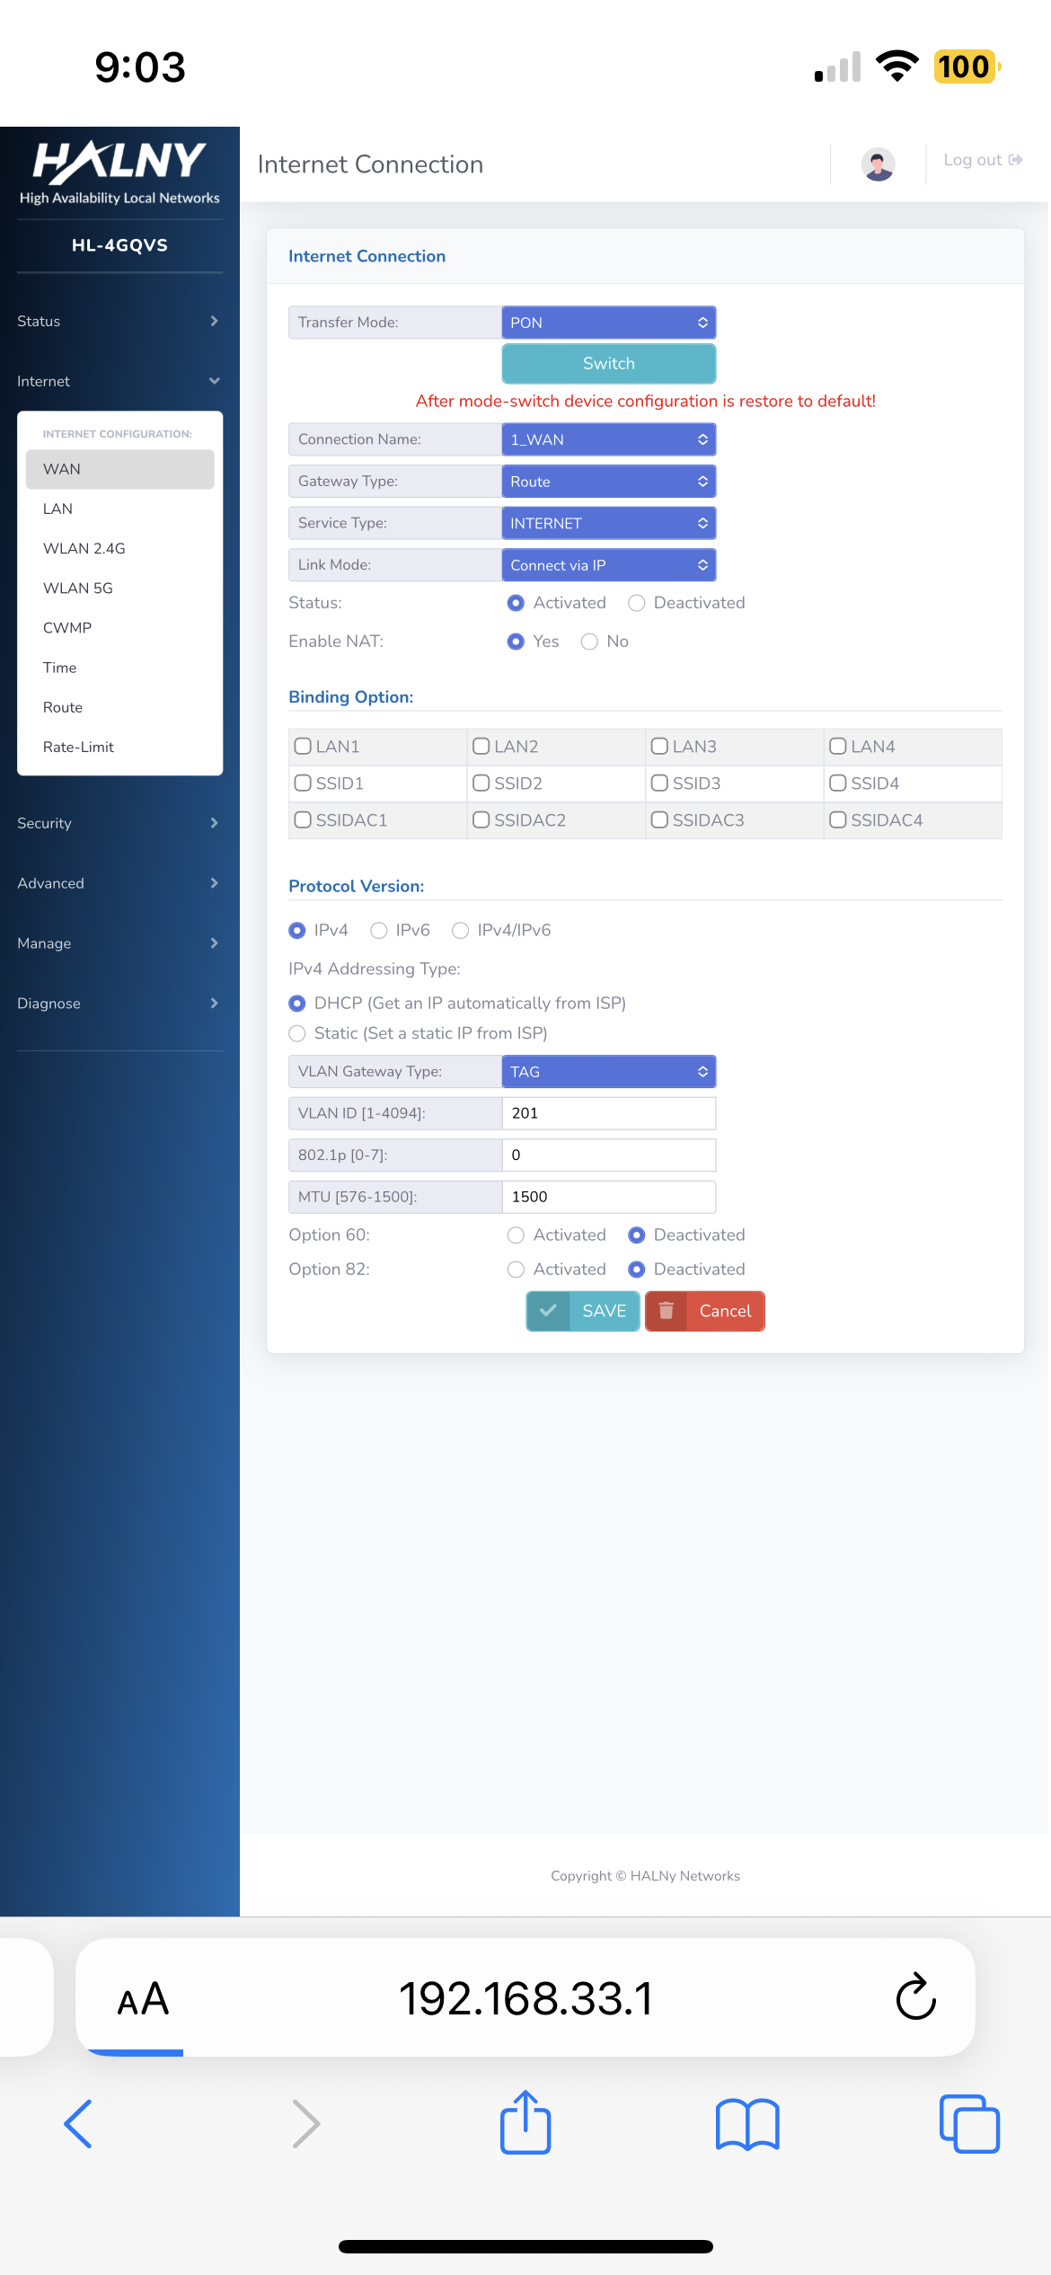Screen dimensions: 1051x2275
Task: Enable the LAN1 binding checkbox
Action: pyautogui.click(x=304, y=747)
